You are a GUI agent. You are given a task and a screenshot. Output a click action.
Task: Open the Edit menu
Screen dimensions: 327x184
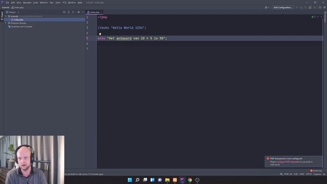(x=13, y=3)
